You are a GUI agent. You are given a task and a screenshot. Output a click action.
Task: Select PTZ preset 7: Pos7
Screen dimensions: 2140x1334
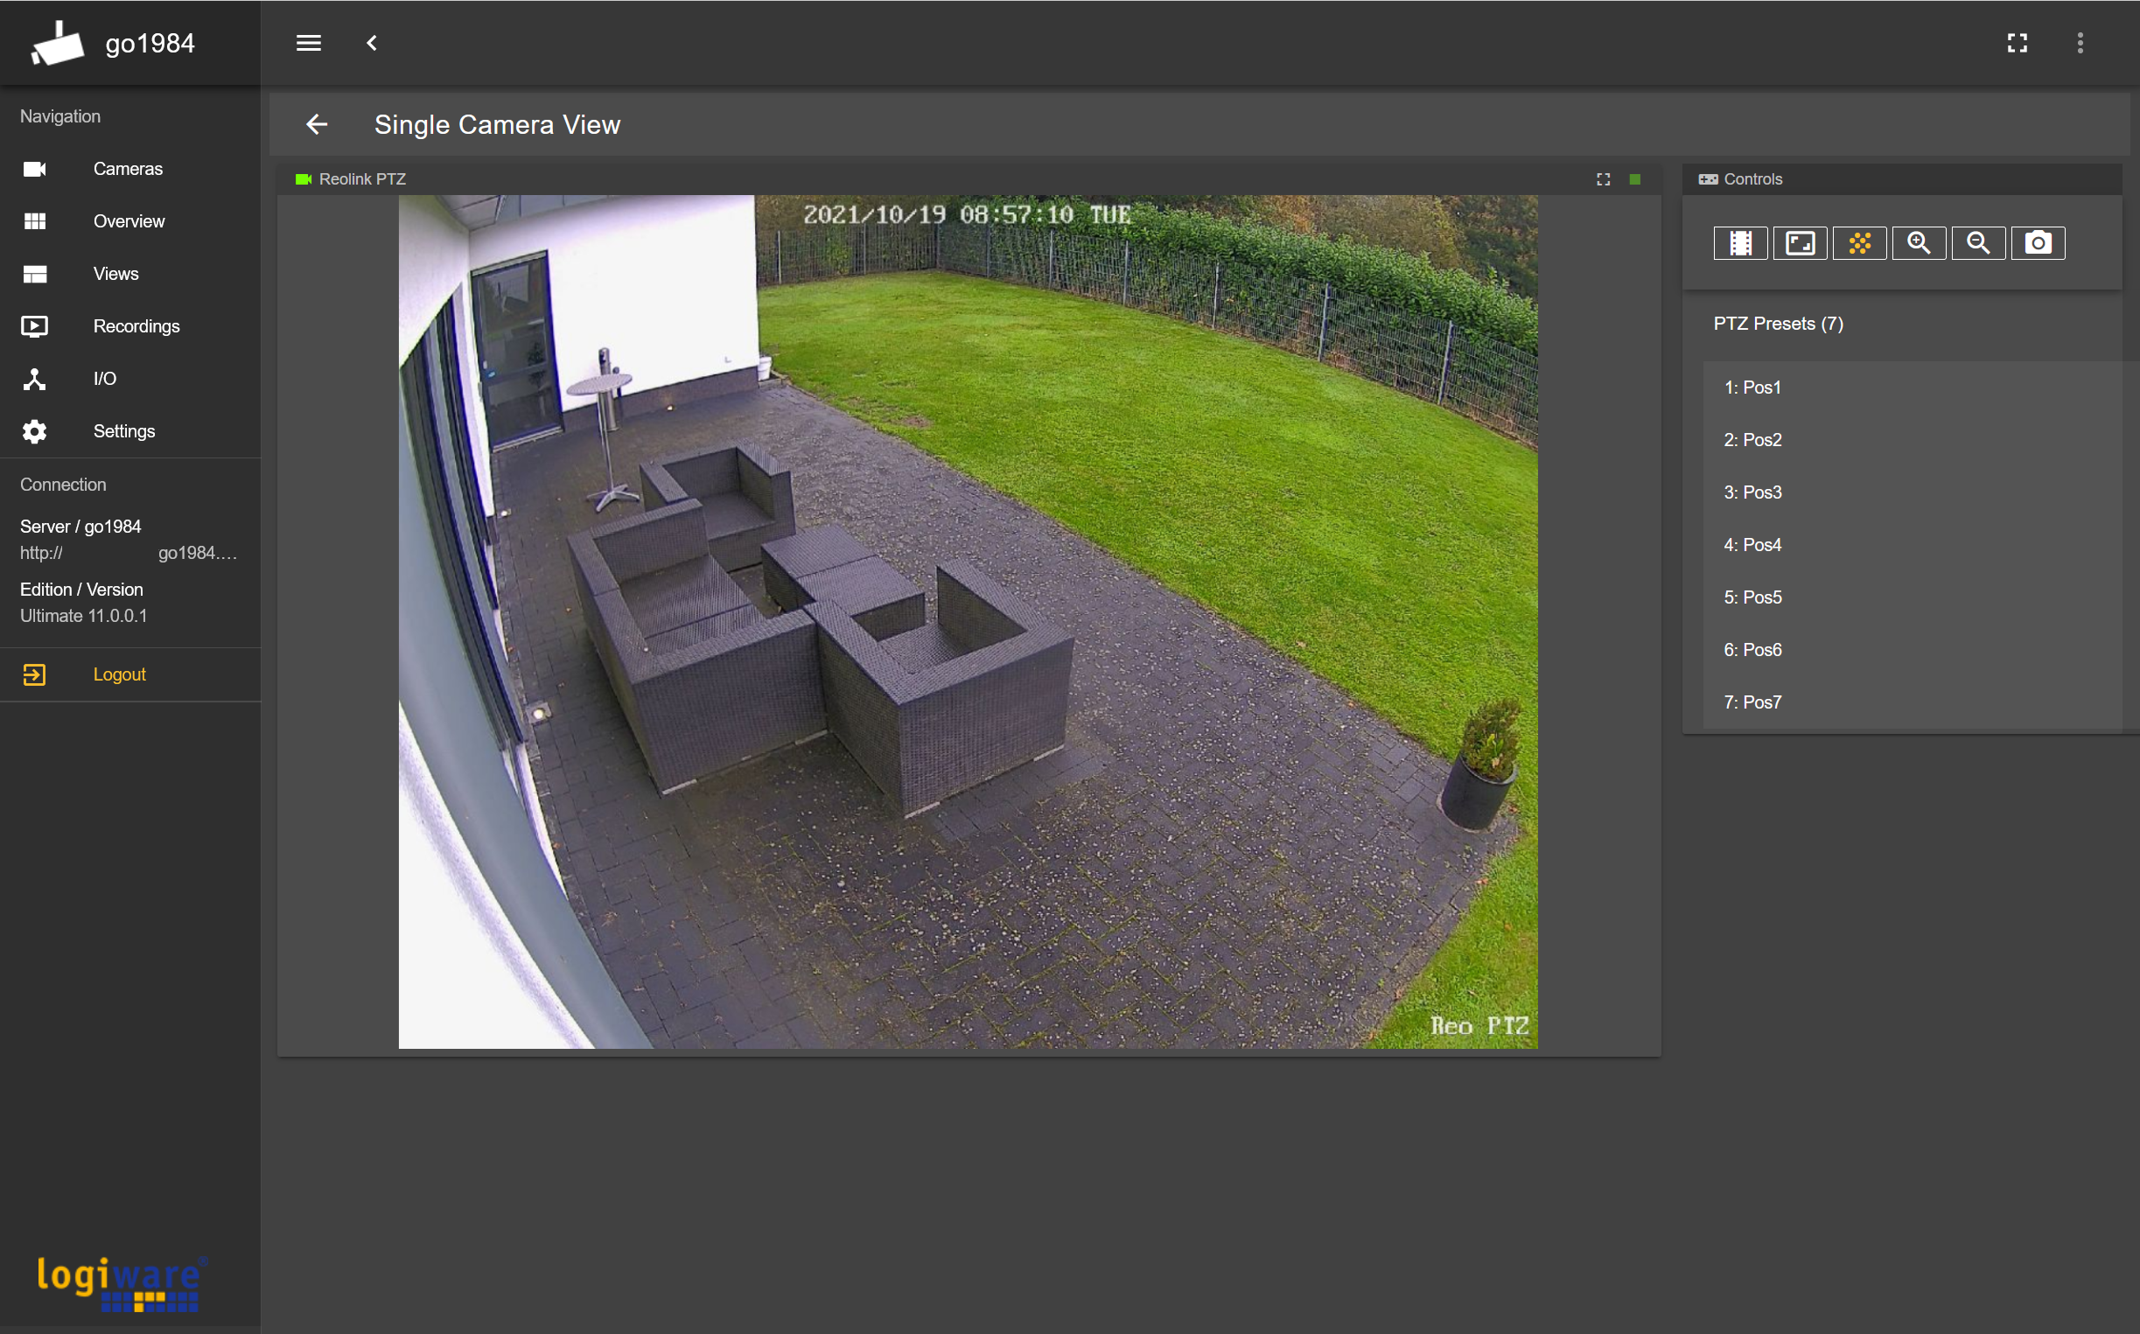1912,702
